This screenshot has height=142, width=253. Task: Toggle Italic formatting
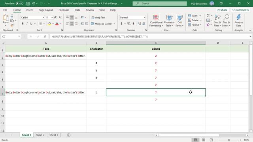27,24
